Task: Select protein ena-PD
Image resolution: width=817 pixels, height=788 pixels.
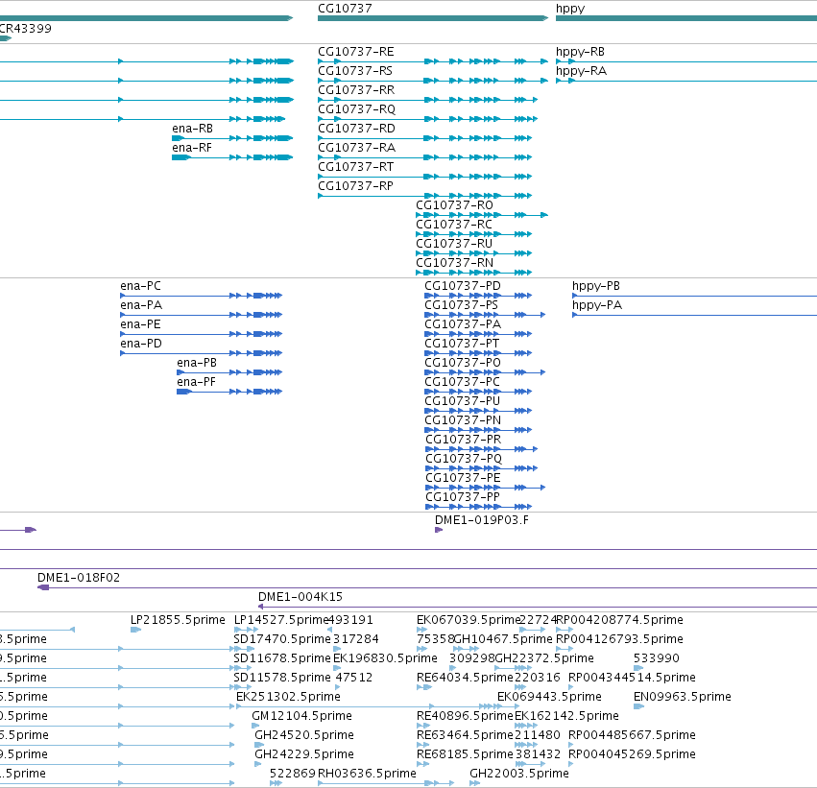Action: tap(141, 344)
